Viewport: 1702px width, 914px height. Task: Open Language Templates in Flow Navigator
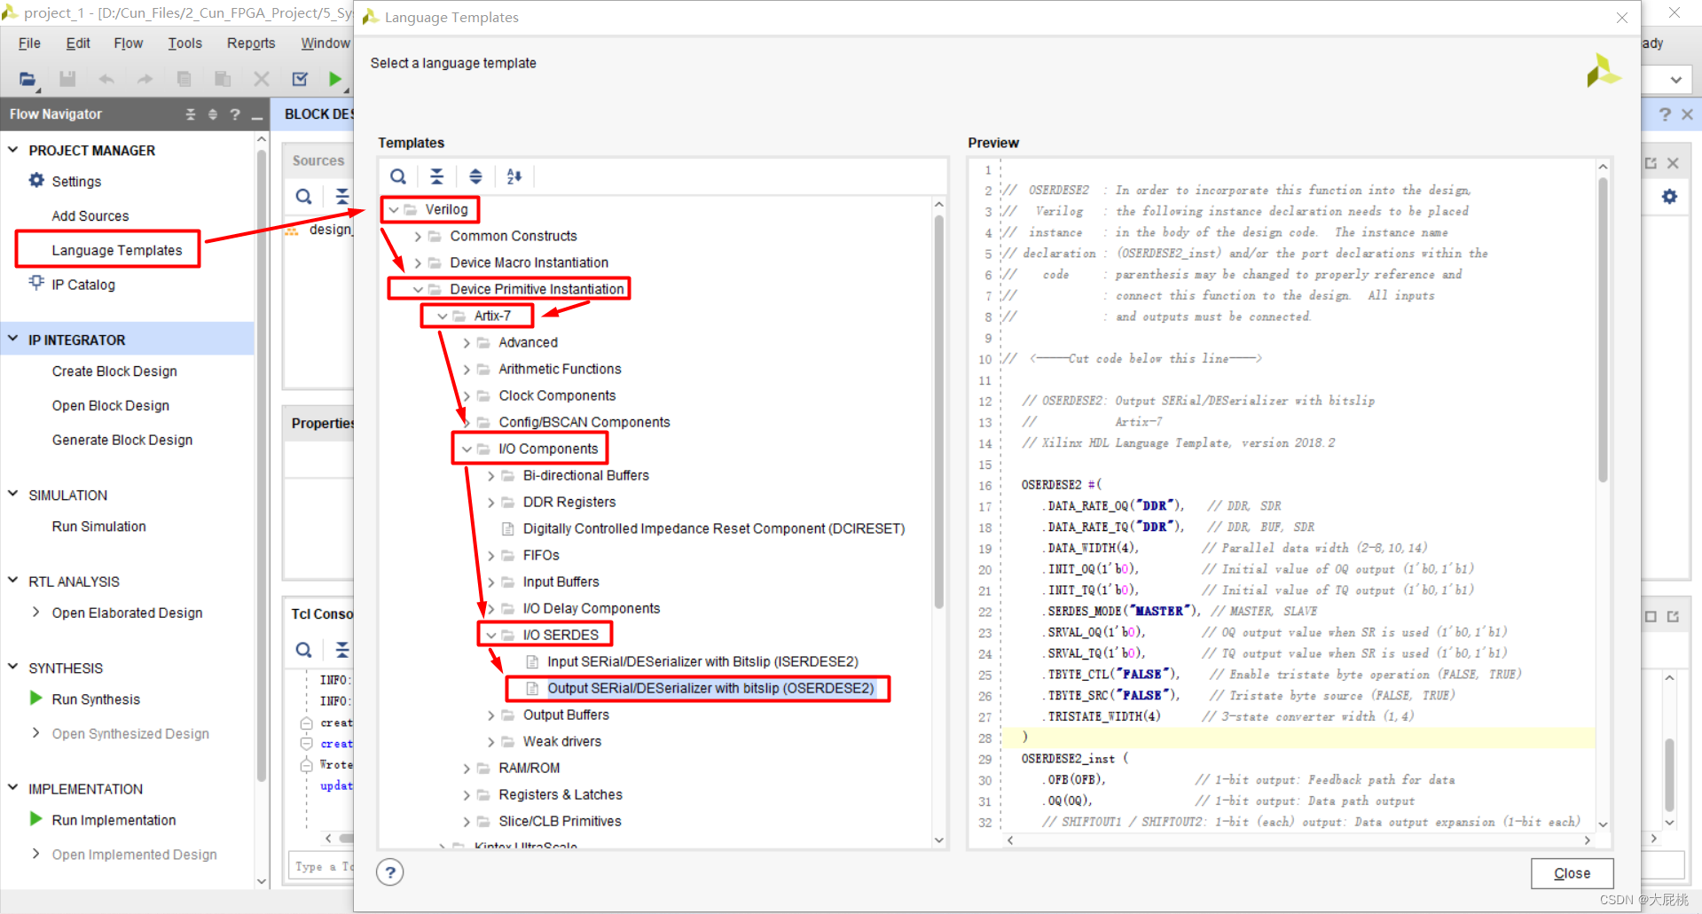coord(116,250)
